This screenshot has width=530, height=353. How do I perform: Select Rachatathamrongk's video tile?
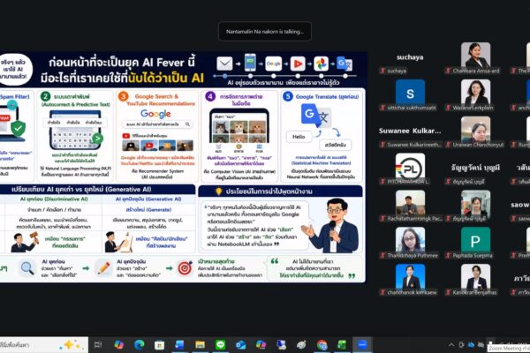tap(410, 203)
